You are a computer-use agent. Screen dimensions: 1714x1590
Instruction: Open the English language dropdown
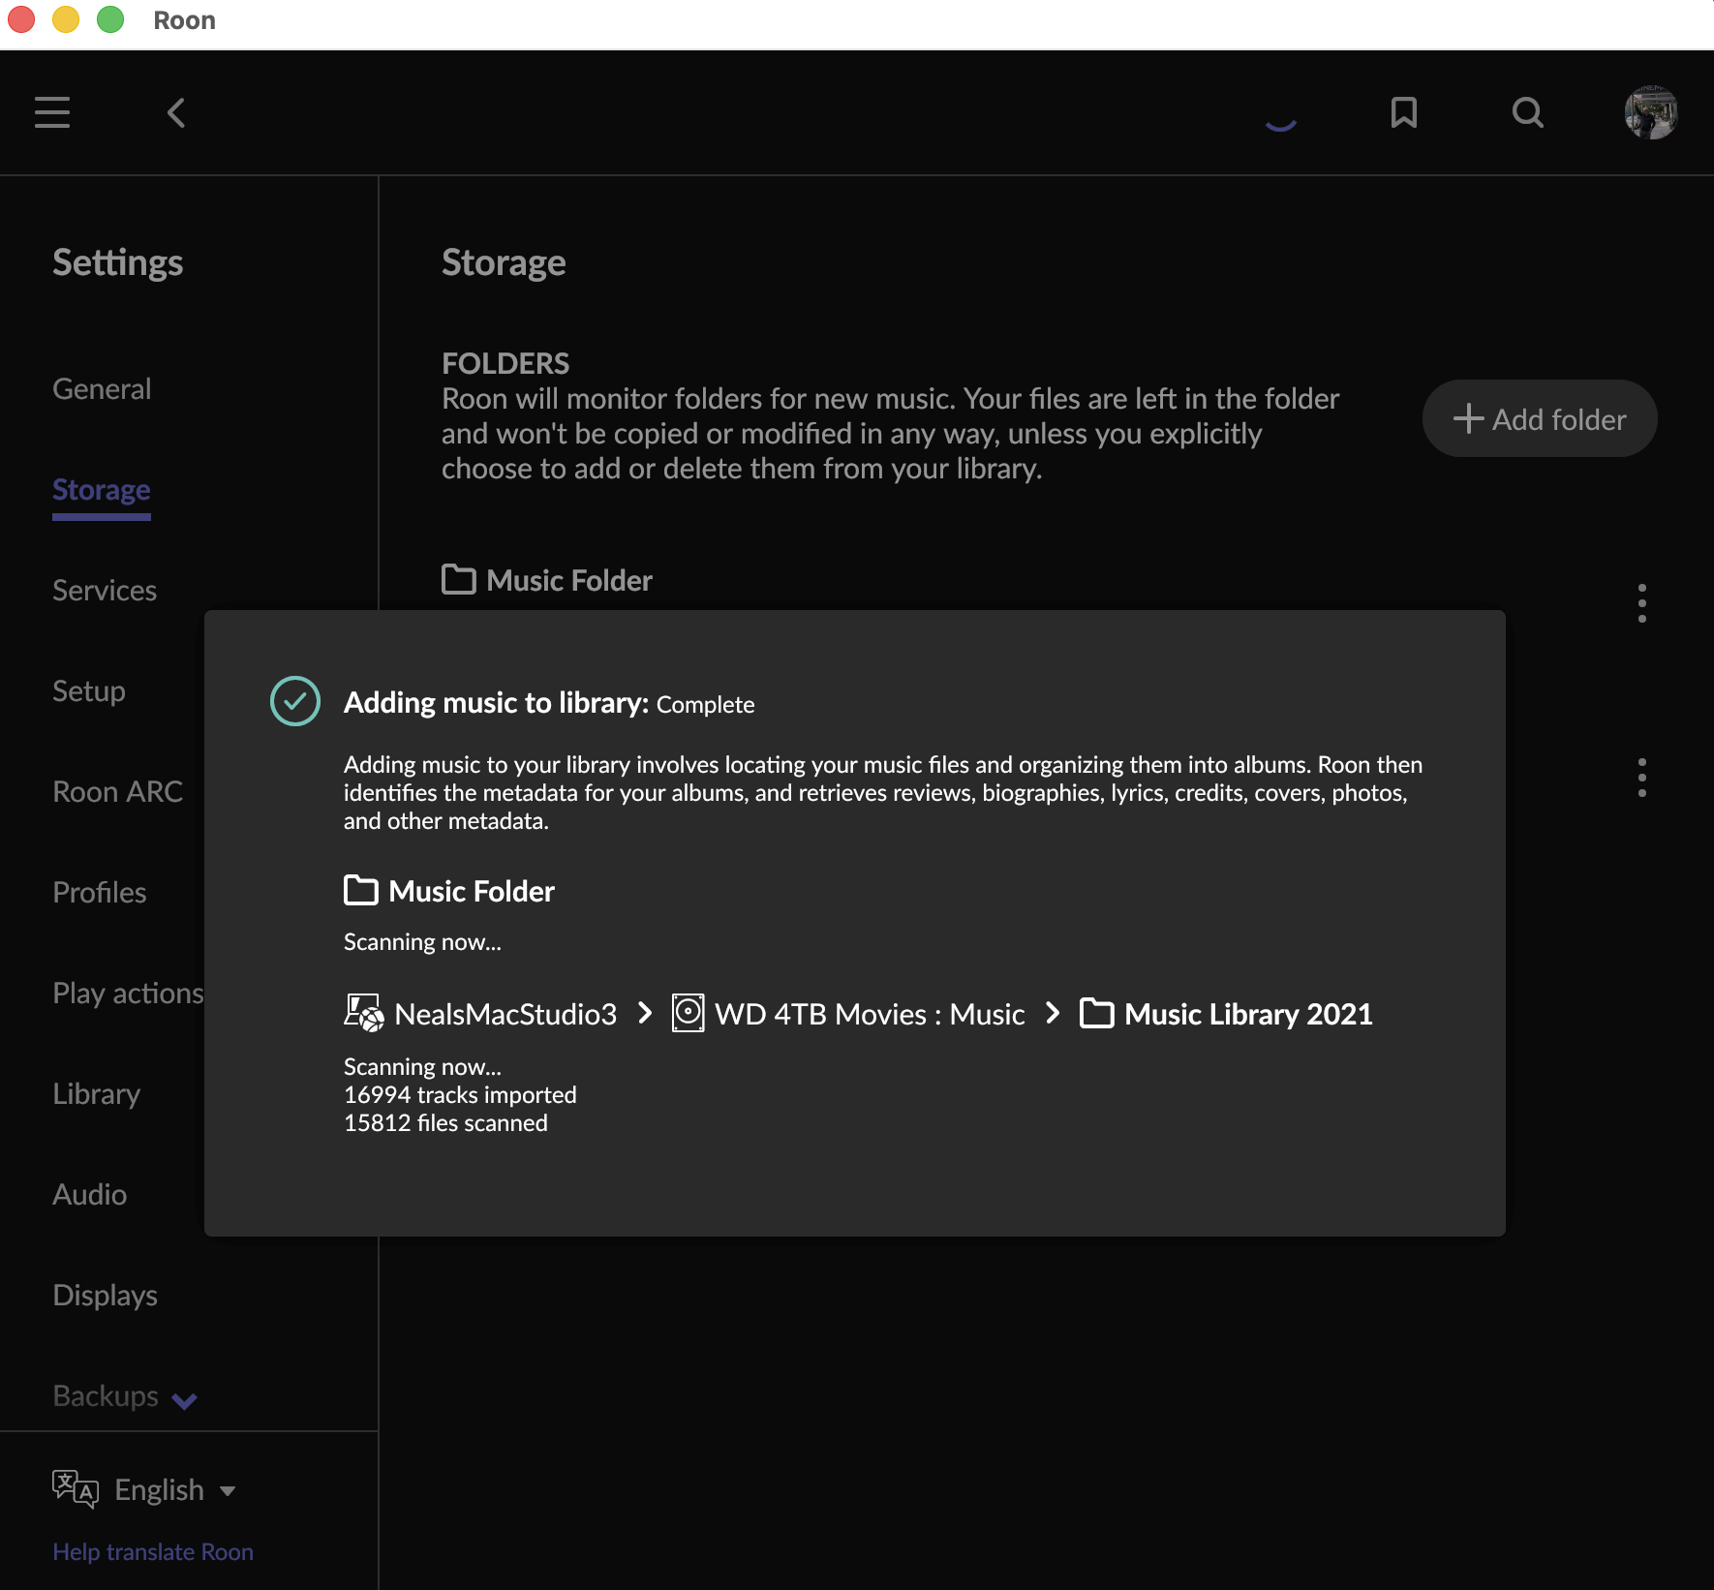point(172,1489)
